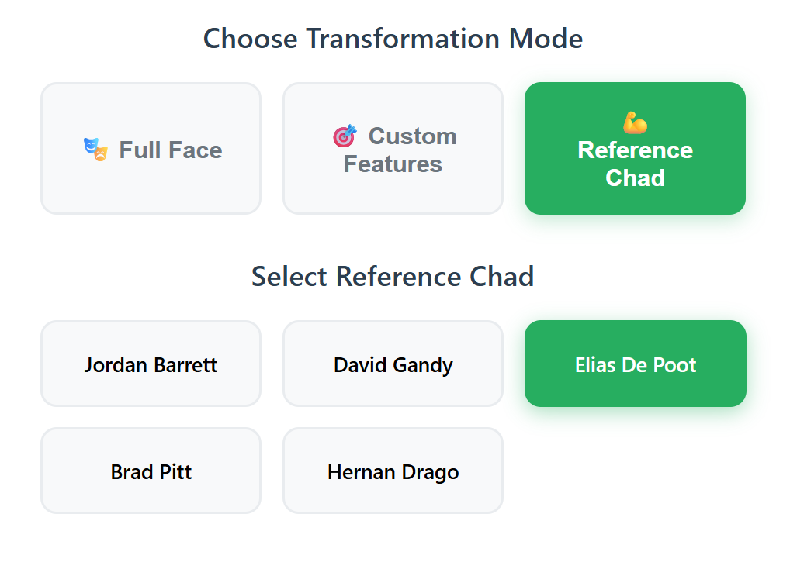The width and height of the screenshot is (790, 562).
Task: Select the green Reference Chad mode card
Action: point(635,148)
